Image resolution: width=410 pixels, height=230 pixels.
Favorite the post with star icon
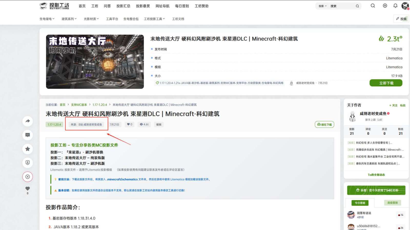tap(28, 149)
